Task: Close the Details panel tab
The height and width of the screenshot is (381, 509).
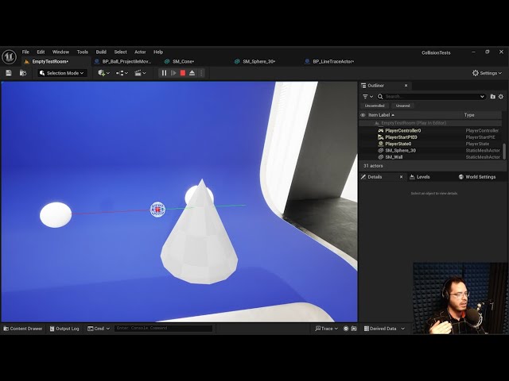Action: [x=401, y=177]
